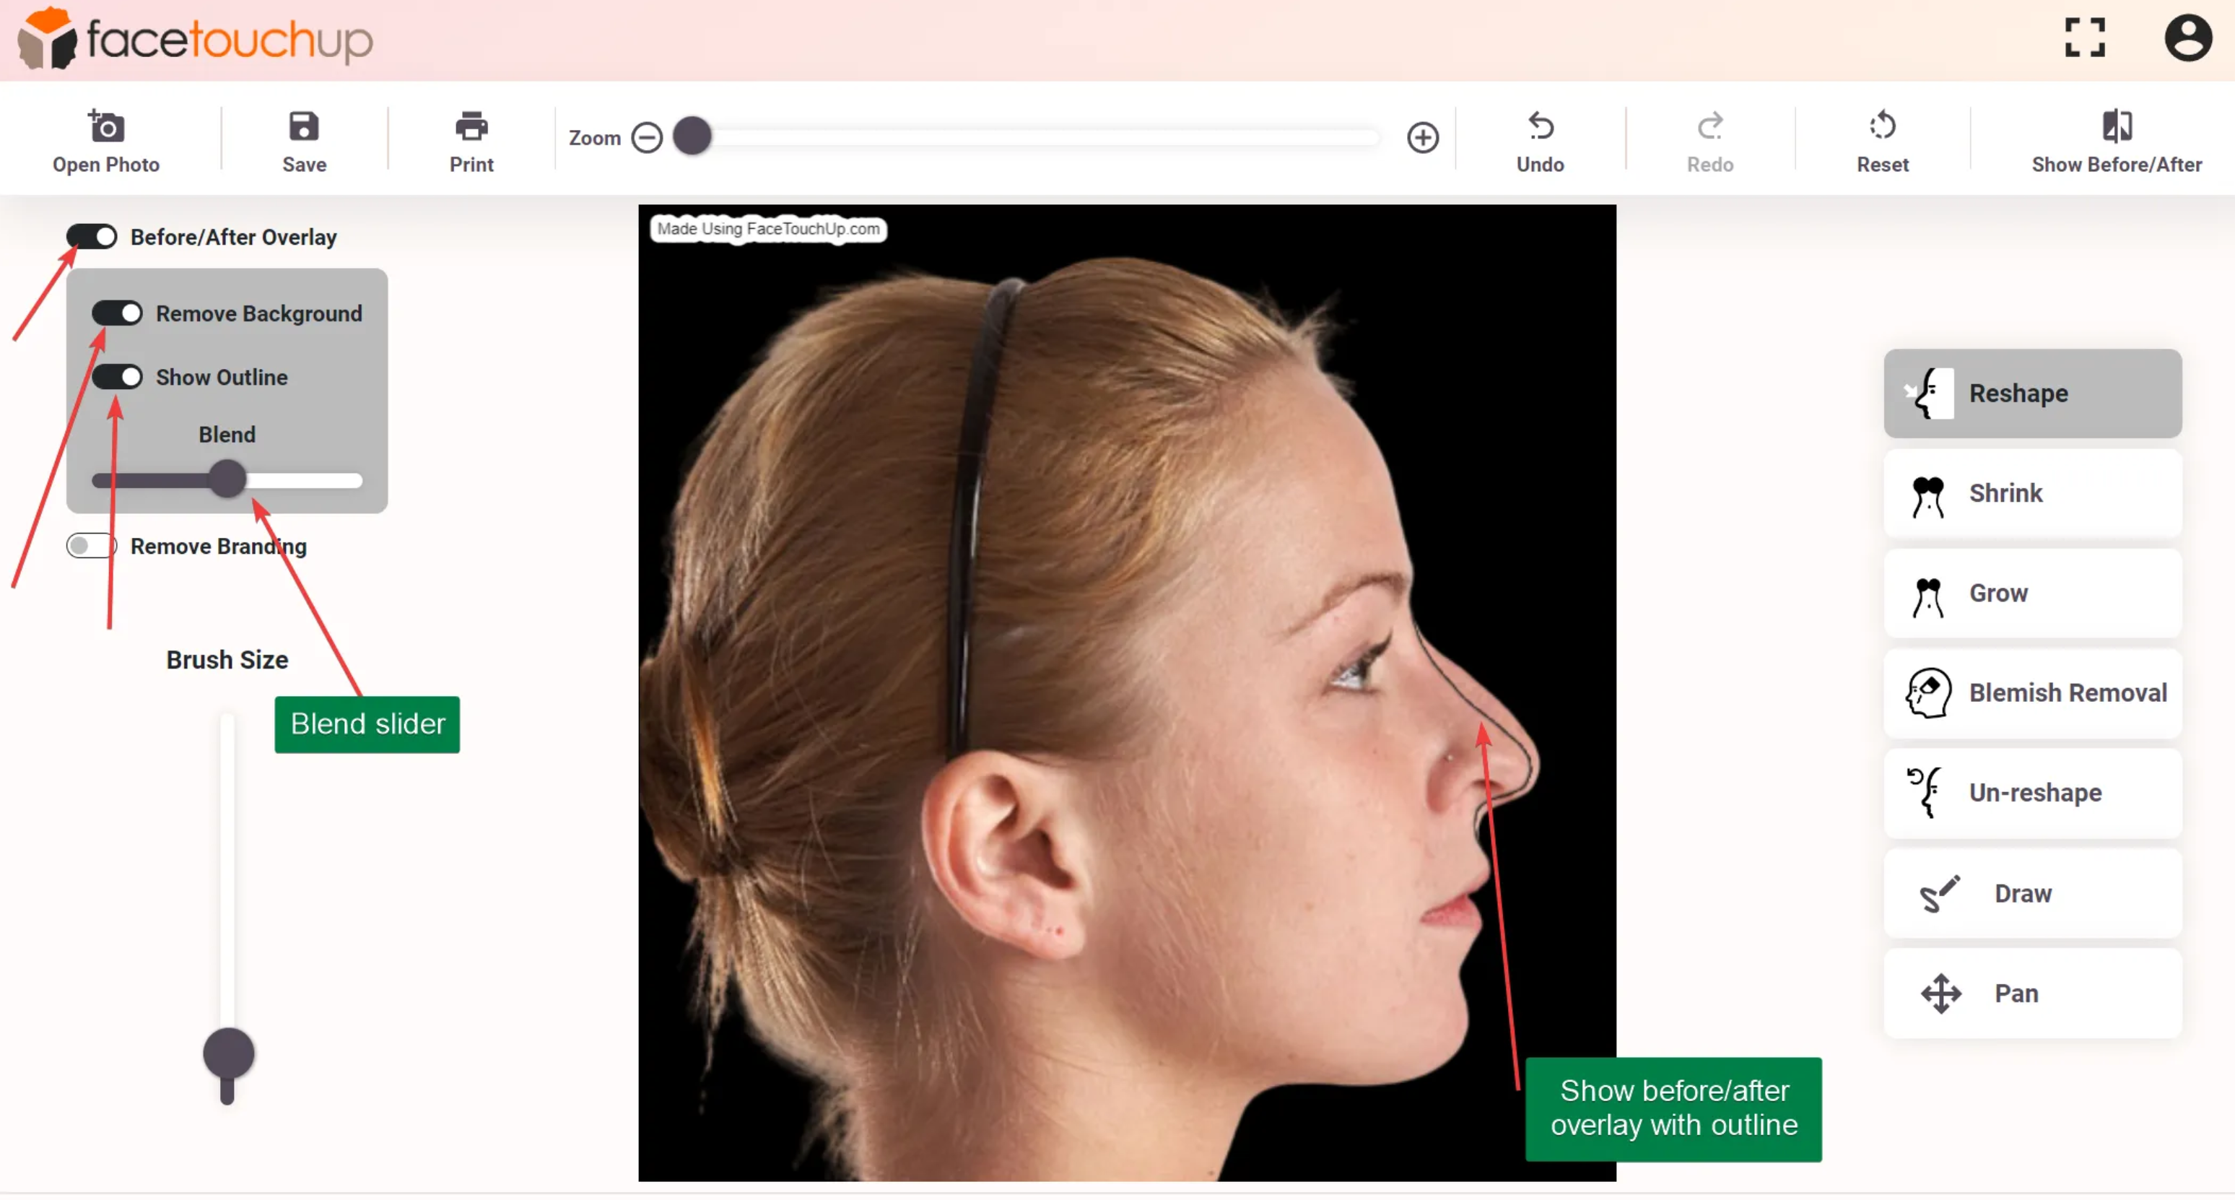Enable the Remove Branding toggle
This screenshot has height=1200, width=2235.
90,545
